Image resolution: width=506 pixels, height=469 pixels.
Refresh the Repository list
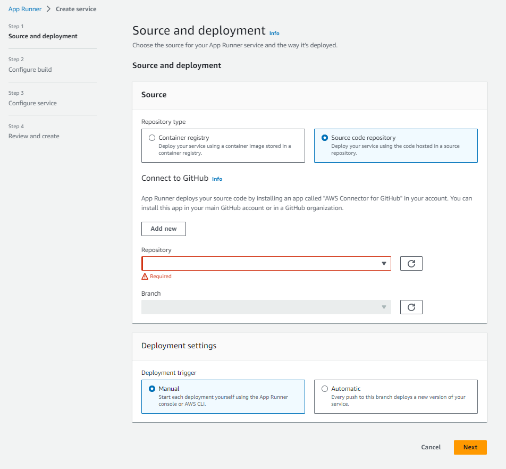tap(411, 263)
